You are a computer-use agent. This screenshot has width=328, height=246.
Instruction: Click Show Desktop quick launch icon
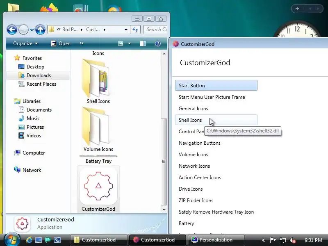pos(39,240)
